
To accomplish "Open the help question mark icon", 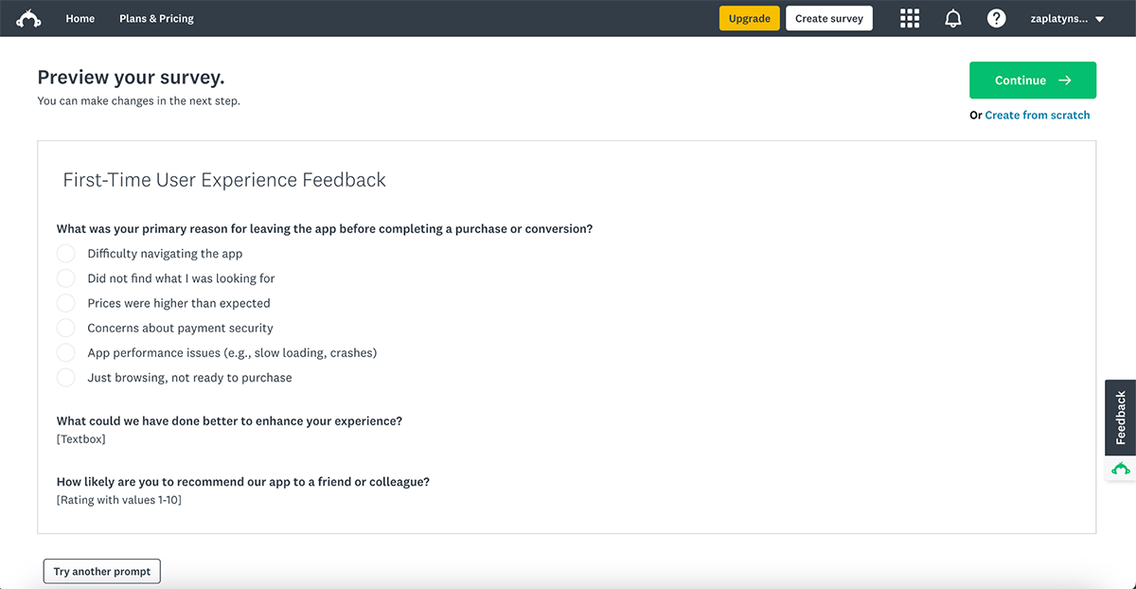I will click(x=996, y=19).
